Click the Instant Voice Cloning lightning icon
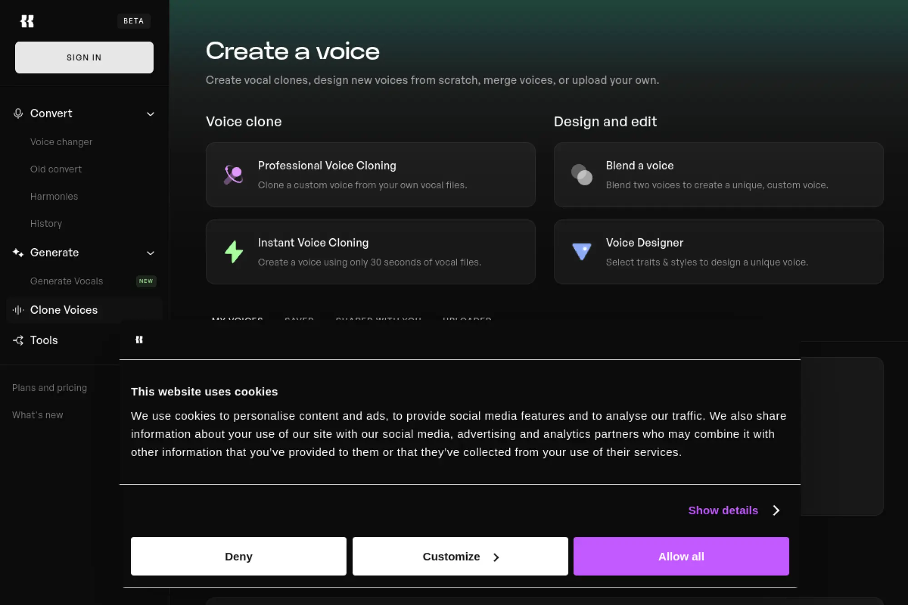 [x=233, y=252]
